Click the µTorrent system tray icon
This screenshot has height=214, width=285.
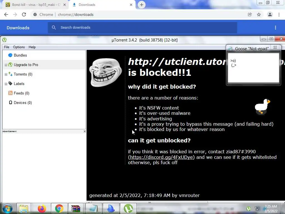pyautogui.click(x=249, y=209)
